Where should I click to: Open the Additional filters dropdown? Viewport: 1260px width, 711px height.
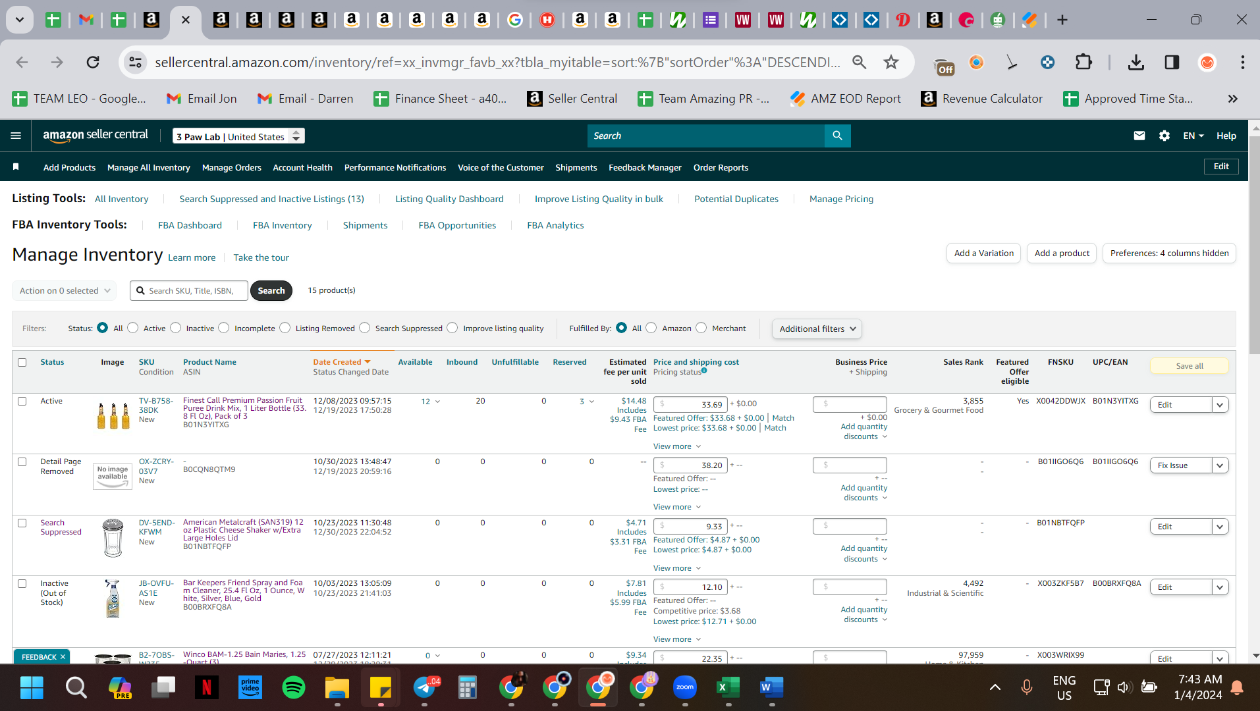817,329
